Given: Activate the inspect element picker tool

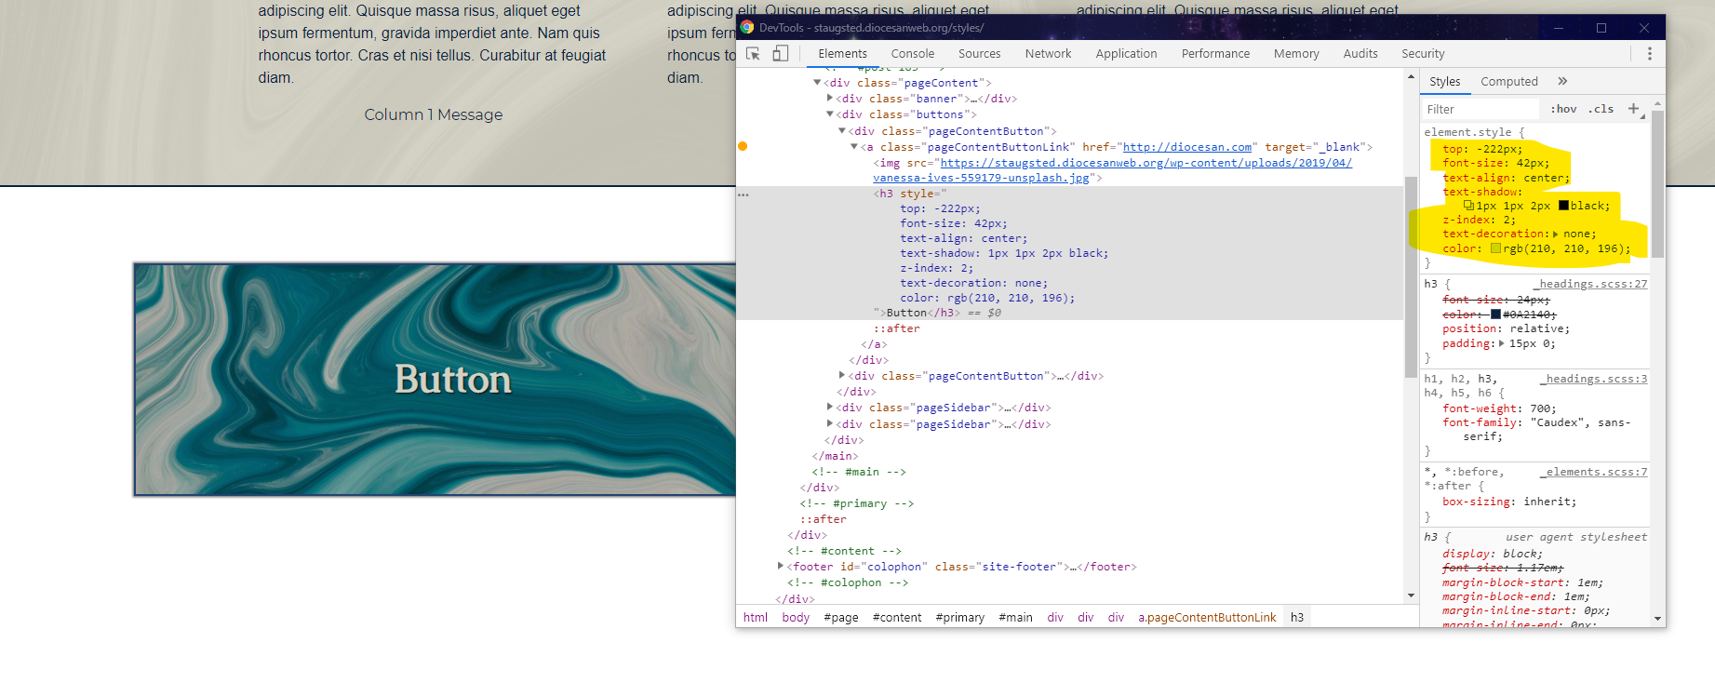Looking at the screenshot, I should click(x=754, y=54).
